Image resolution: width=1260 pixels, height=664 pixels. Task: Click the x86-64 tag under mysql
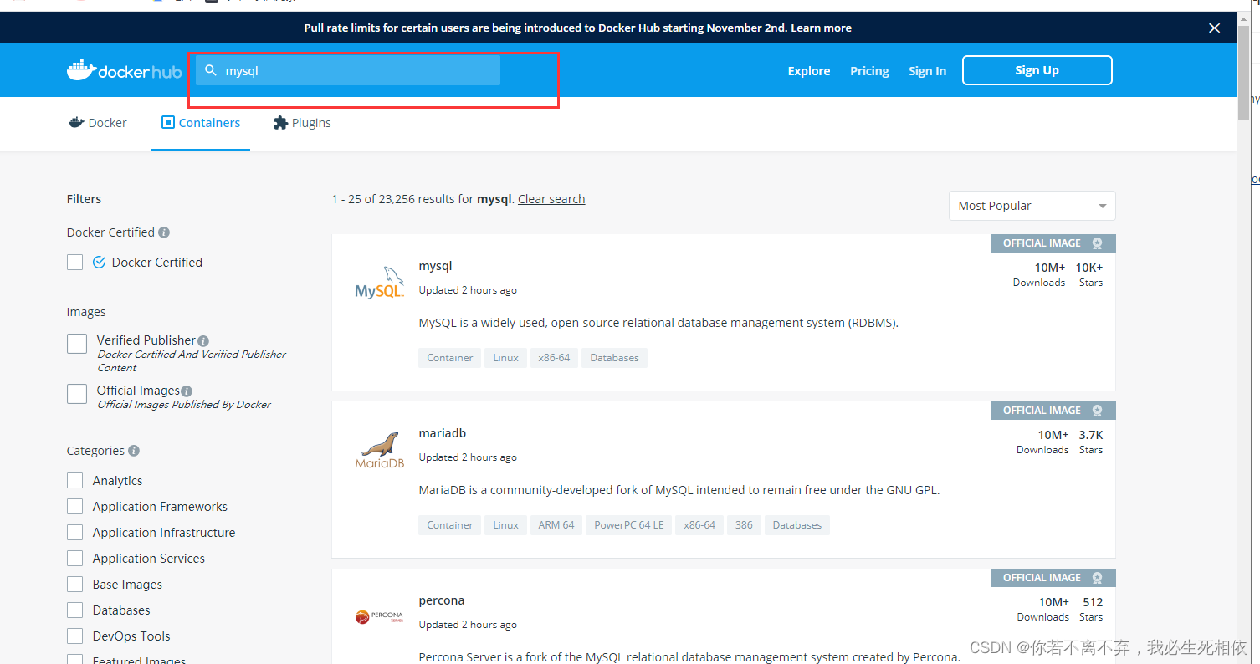pos(554,358)
